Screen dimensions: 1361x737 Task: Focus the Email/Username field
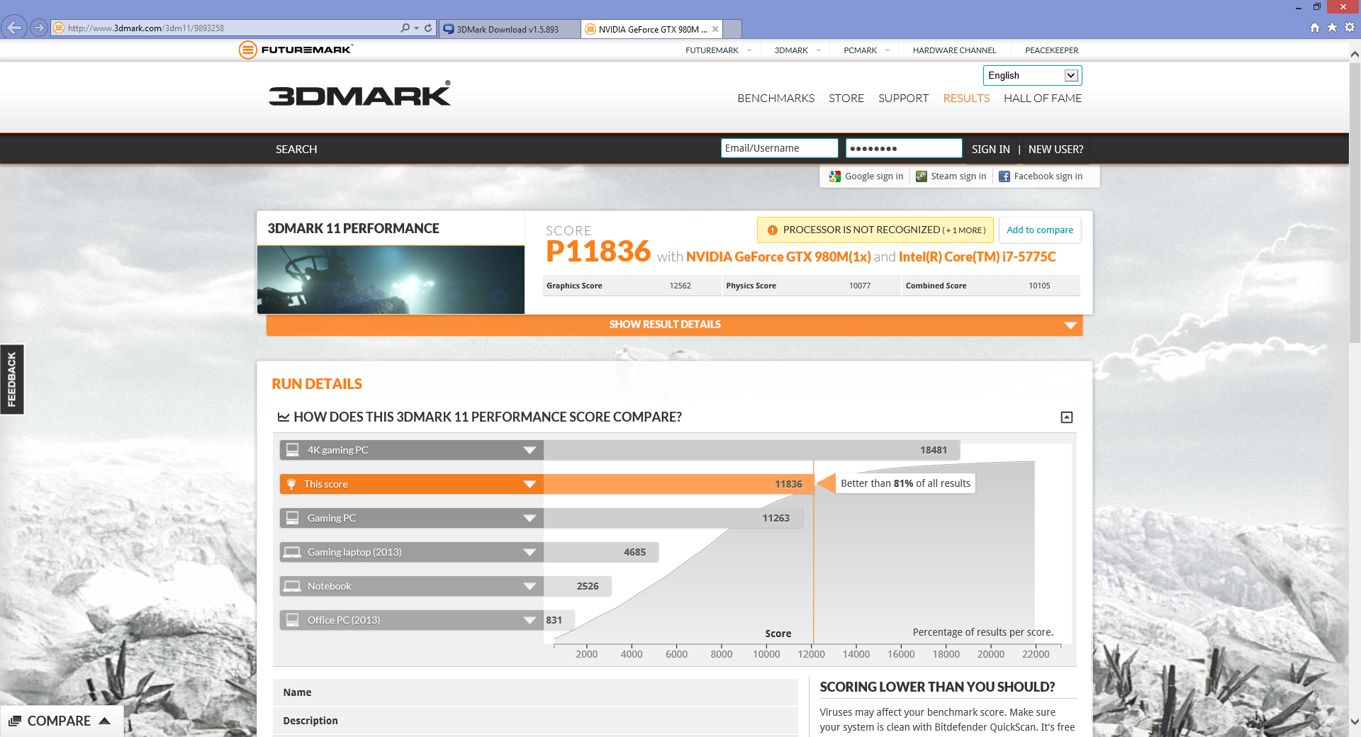(x=779, y=148)
